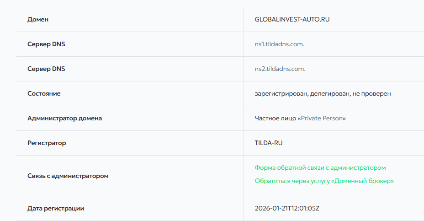The width and height of the screenshot is (424, 221).
Task: Select the Домен row label
Action: 38,20
